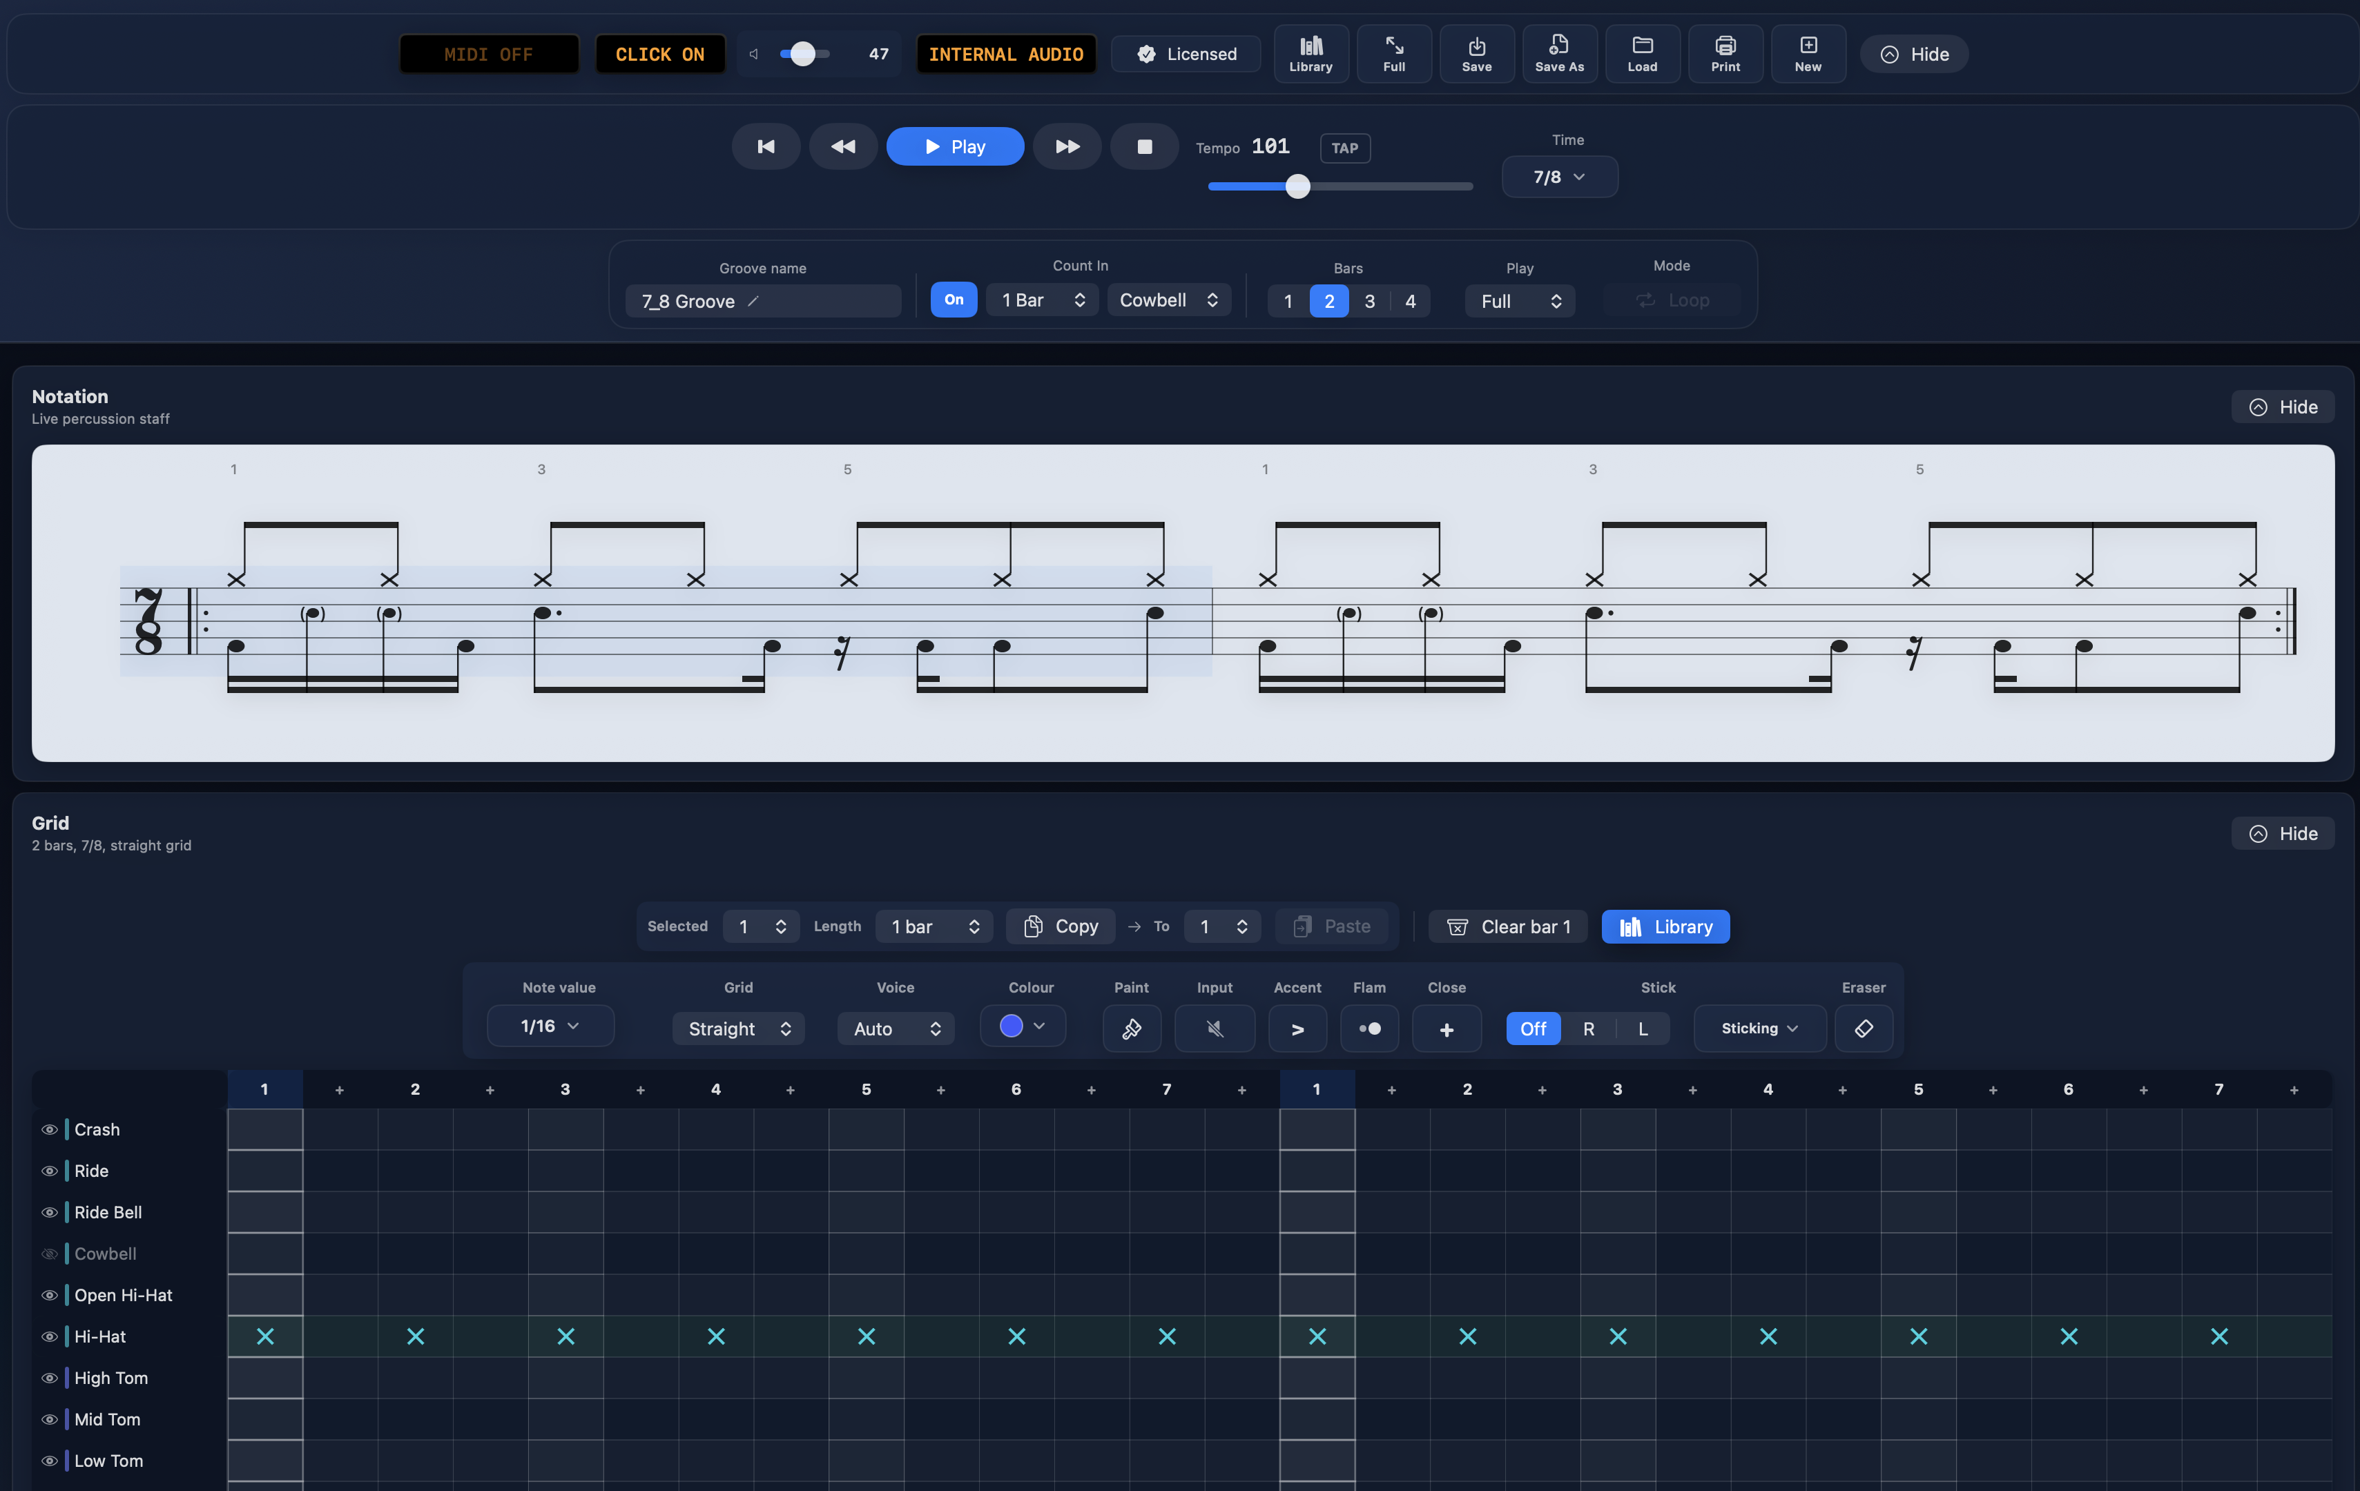This screenshot has height=1491, width=2360.
Task: Adjust the Tempo slider handle
Action: coord(1297,186)
